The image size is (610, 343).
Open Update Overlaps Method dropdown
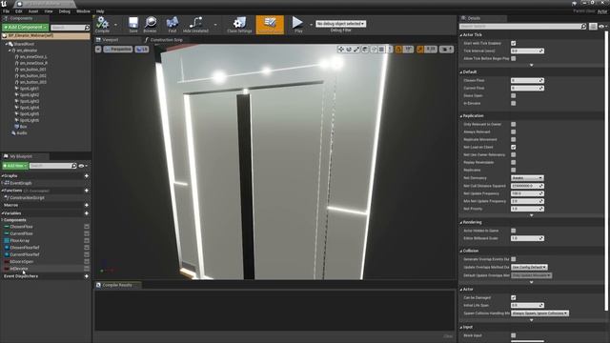tap(529, 267)
